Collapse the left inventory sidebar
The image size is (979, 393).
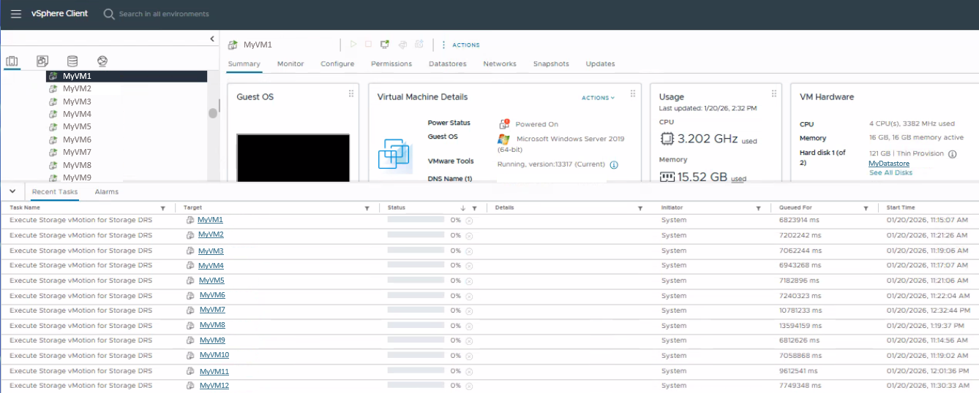tap(212, 39)
